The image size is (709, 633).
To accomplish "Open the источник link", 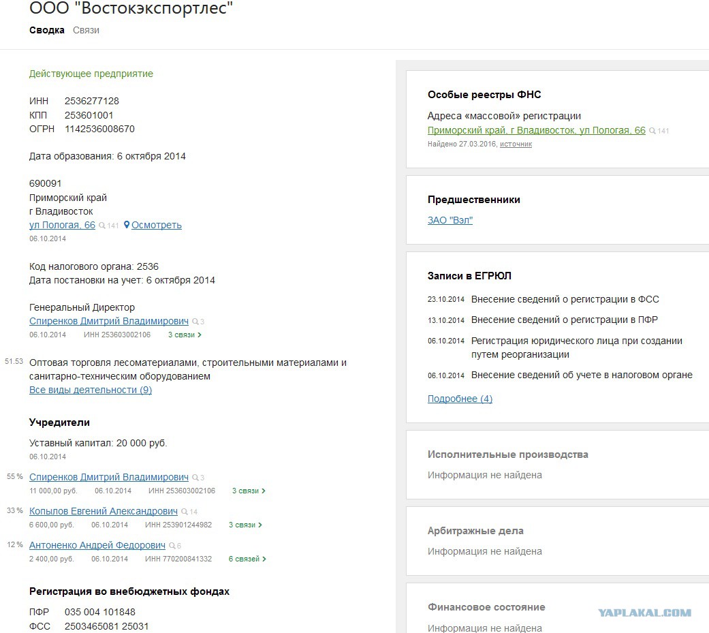I will pyautogui.click(x=516, y=144).
